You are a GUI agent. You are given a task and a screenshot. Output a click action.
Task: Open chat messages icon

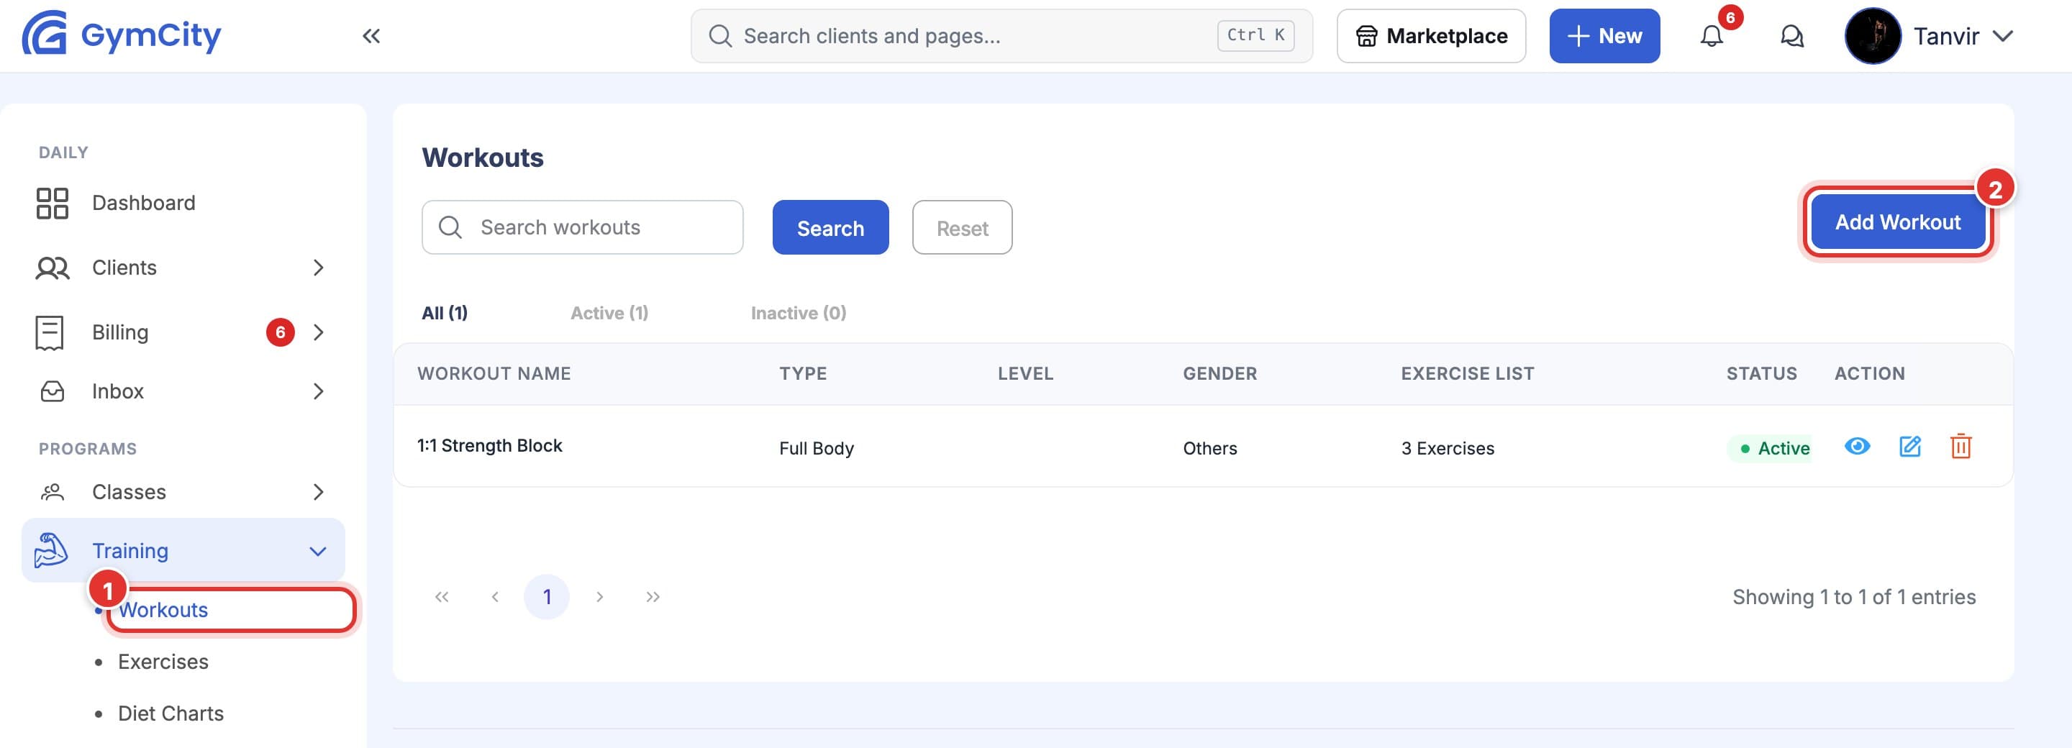coord(1791,36)
